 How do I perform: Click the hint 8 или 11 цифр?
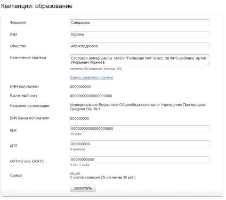click(80, 165)
